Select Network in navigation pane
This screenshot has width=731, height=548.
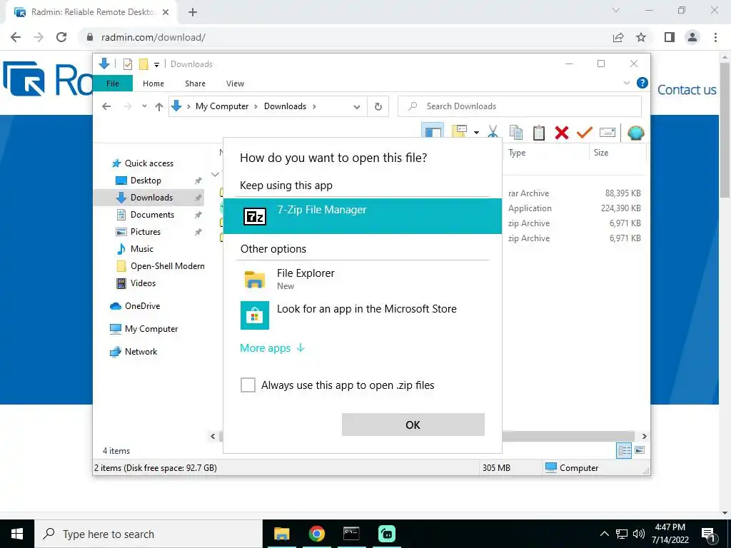[141, 352]
